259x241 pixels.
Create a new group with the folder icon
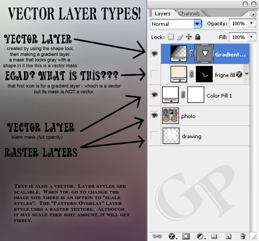click(x=215, y=237)
